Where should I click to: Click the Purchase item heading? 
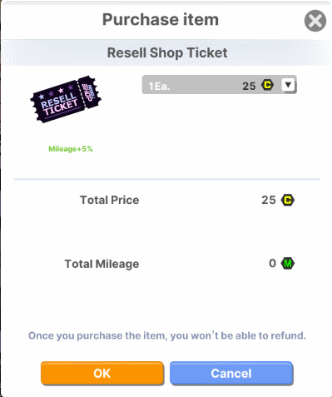click(x=161, y=20)
